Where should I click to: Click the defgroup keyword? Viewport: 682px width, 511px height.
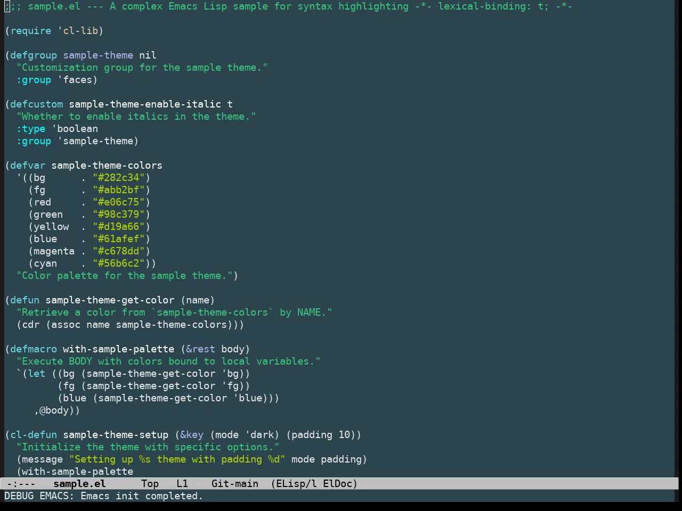pyautogui.click(x=34, y=55)
